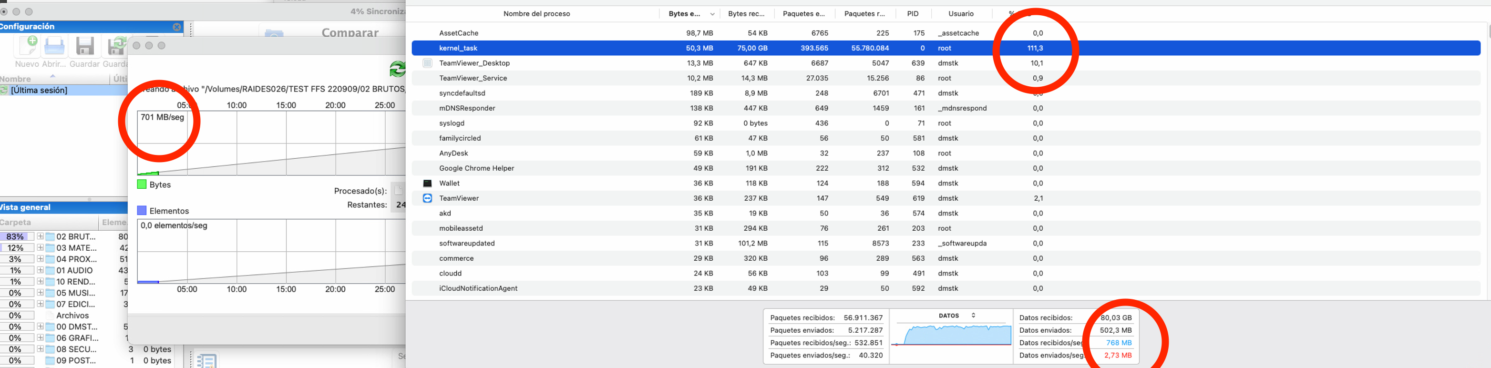Sort processes by the PID column header
Viewport: 1491px width, 368px height.
[913, 13]
